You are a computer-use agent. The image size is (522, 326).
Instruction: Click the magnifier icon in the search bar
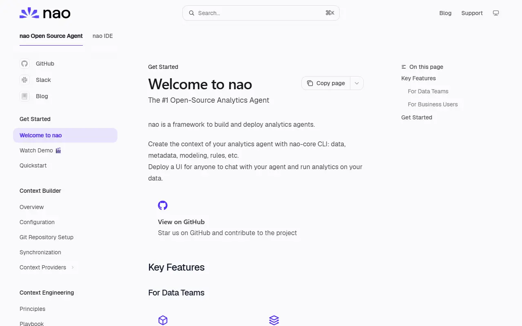pos(192,13)
